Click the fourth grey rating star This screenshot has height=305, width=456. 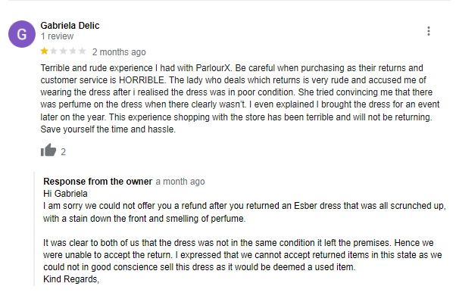tap(73, 52)
